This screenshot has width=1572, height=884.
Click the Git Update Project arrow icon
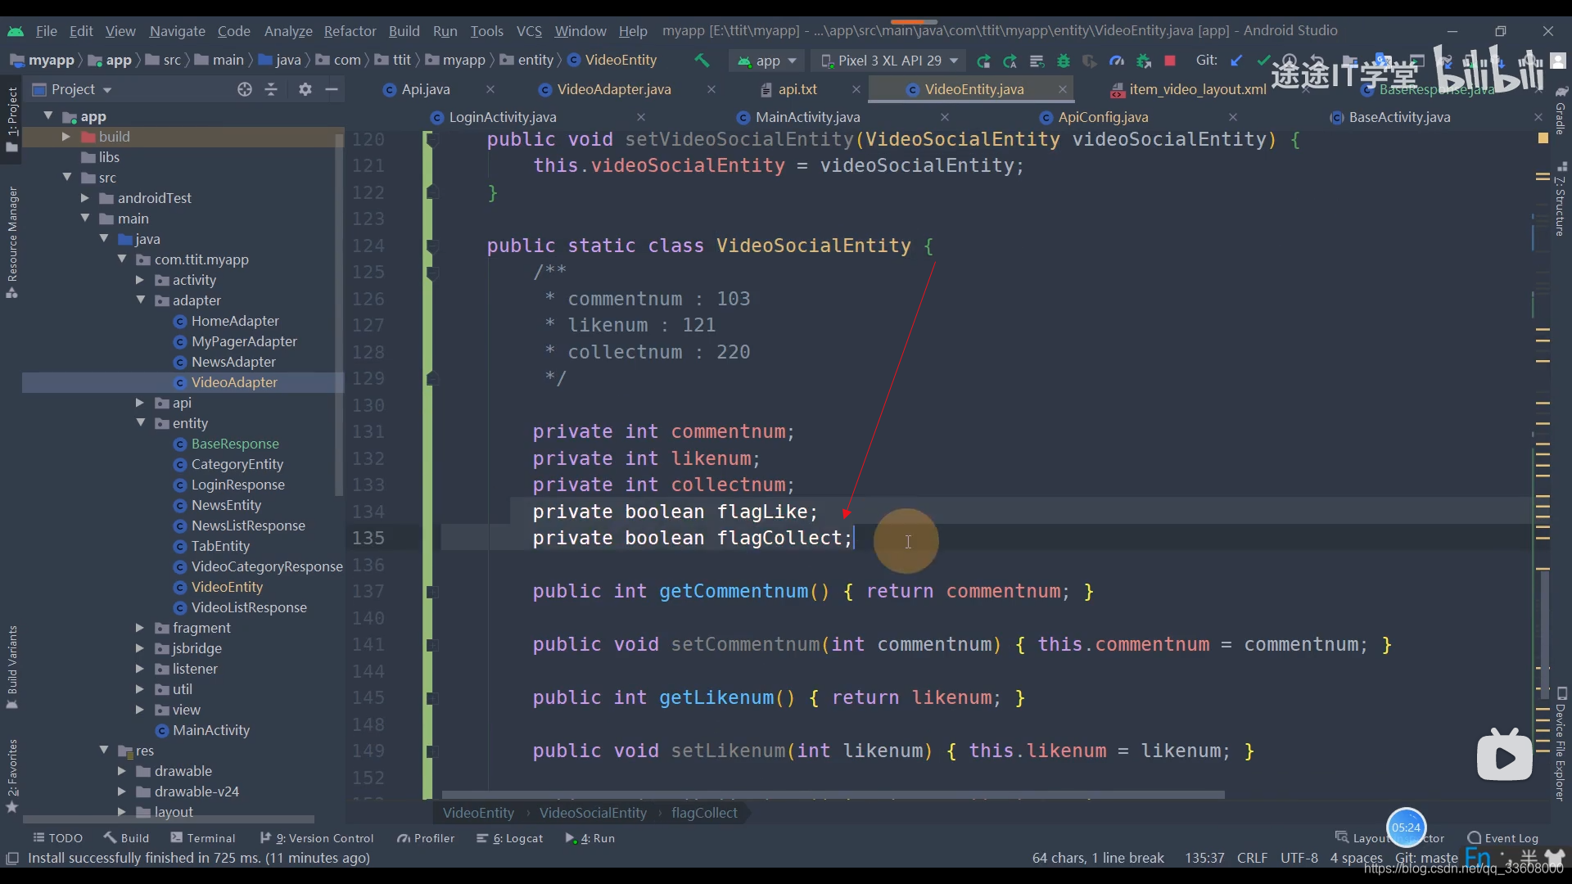1236,61
